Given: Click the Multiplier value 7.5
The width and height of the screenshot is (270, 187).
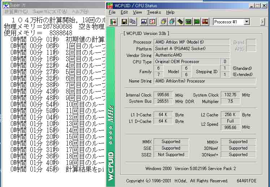Looking at the screenshot, I should (x=230, y=101).
